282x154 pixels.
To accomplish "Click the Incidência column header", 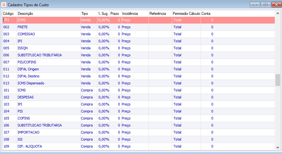I will pyautogui.click(x=135, y=13).
